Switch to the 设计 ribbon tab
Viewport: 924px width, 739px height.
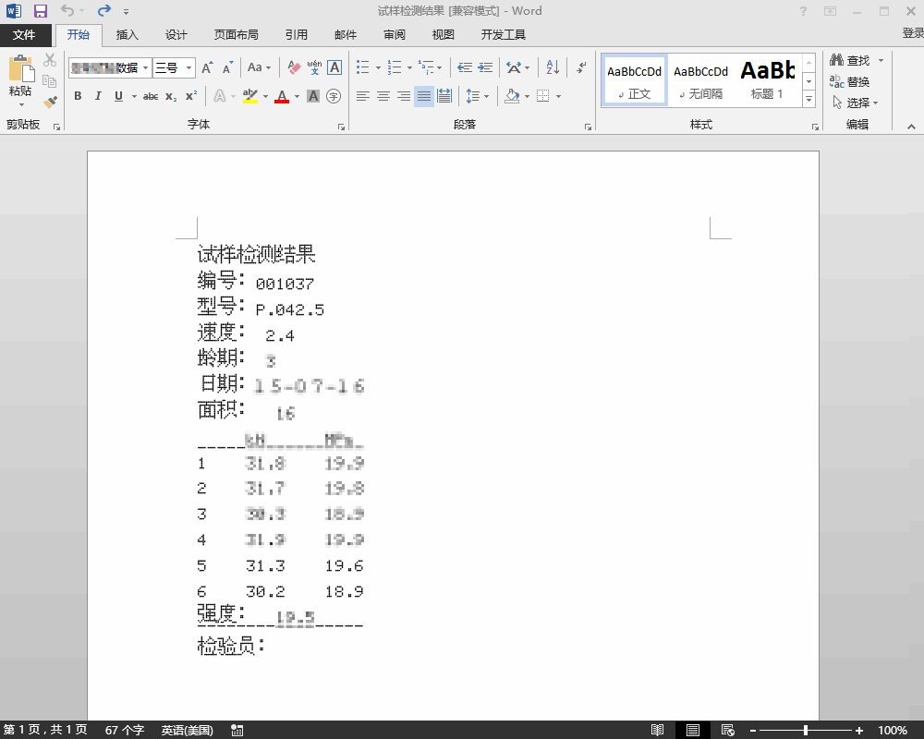176,35
